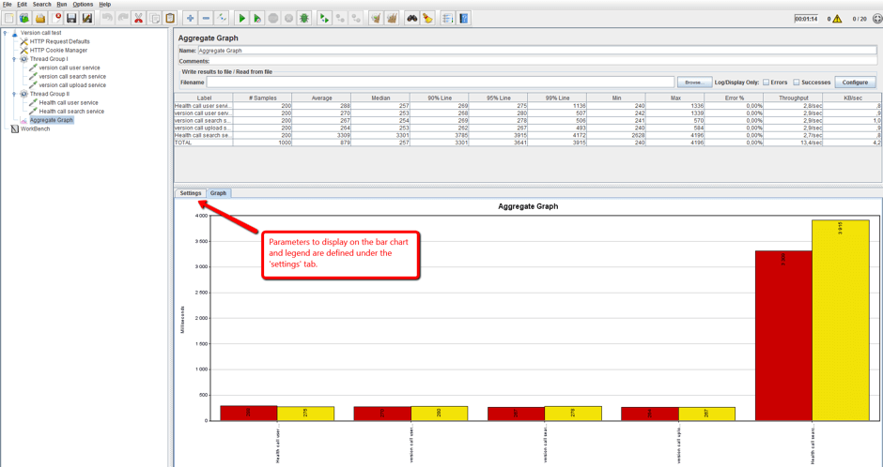The height and width of the screenshot is (467, 883).
Task: Click the Filename input field
Action: 441,82
